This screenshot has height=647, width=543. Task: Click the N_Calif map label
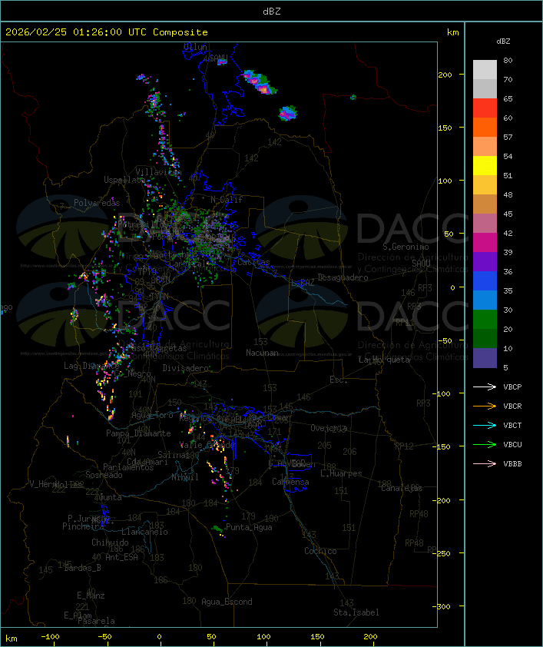pos(227,200)
